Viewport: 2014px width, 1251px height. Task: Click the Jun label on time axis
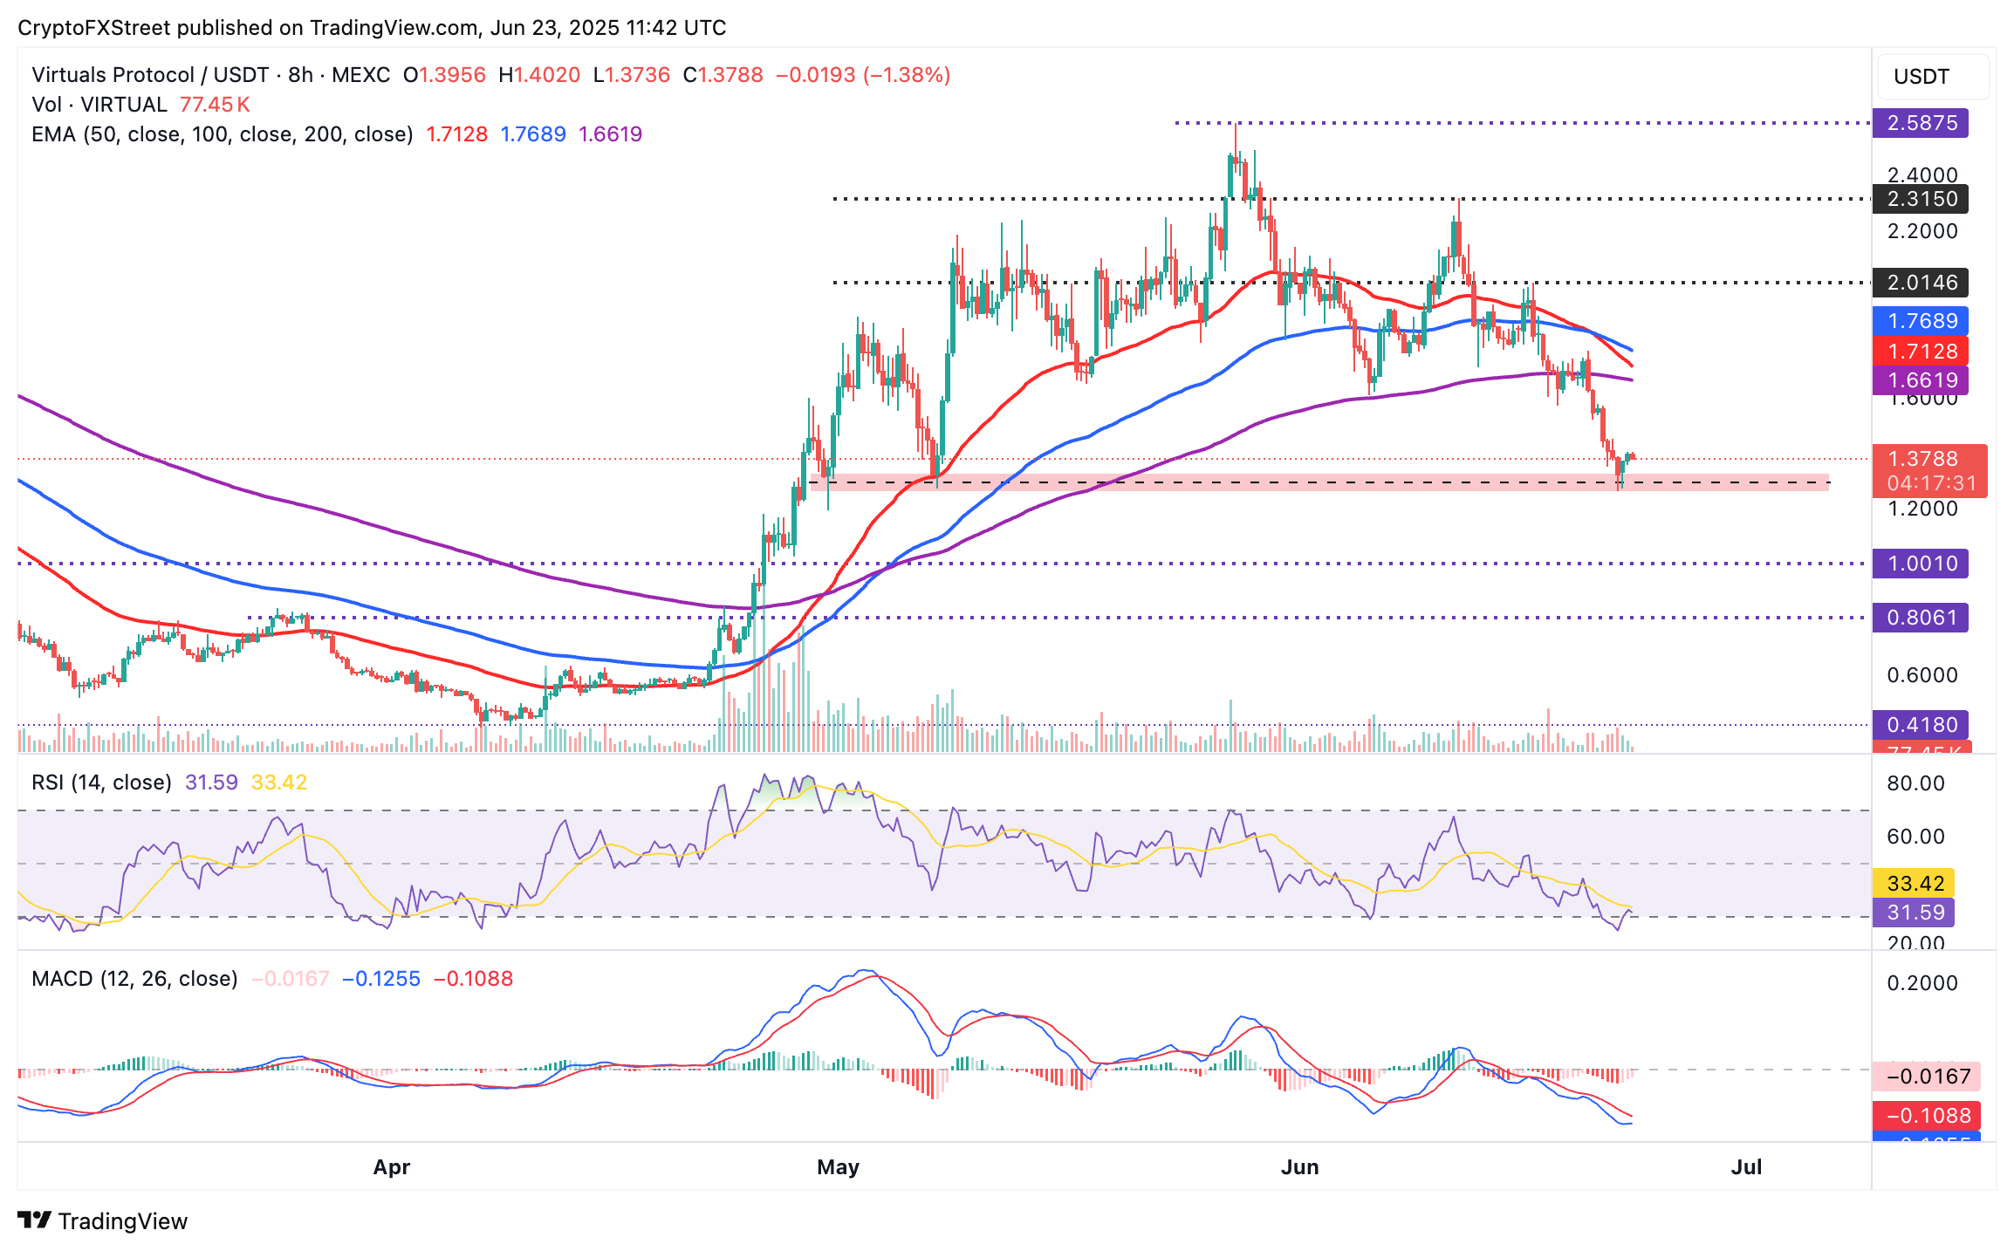[1299, 1167]
